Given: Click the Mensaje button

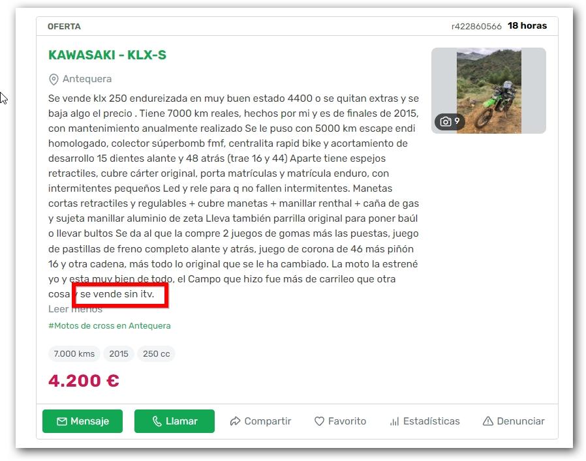Looking at the screenshot, I should (x=82, y=421).
